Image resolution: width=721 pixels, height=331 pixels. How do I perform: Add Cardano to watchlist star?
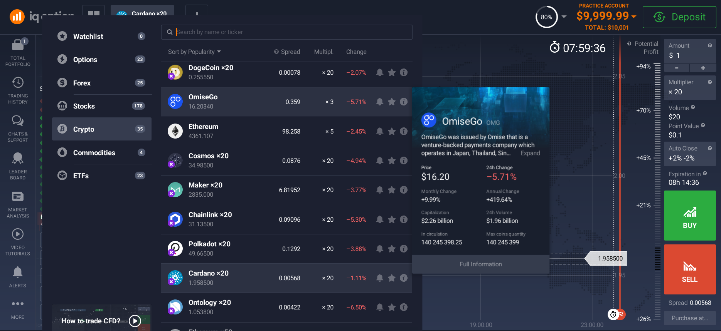392,278
